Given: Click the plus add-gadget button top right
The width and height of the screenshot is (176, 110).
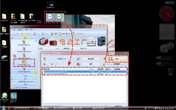Looking at the screenshot, I should click(x=167, y=2).
